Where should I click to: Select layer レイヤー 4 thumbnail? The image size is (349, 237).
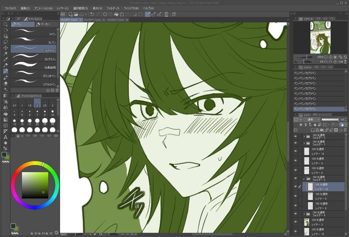[x=310, y=206]
